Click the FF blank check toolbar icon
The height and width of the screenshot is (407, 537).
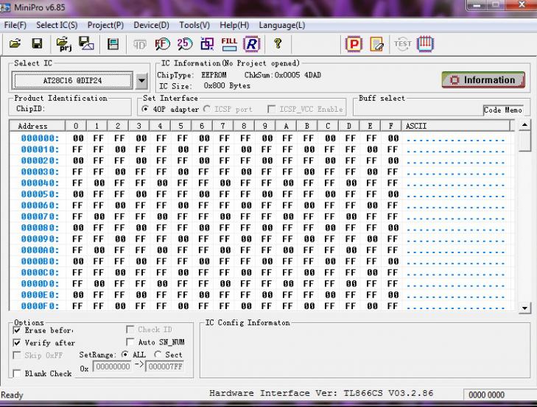tap(161, 44)
